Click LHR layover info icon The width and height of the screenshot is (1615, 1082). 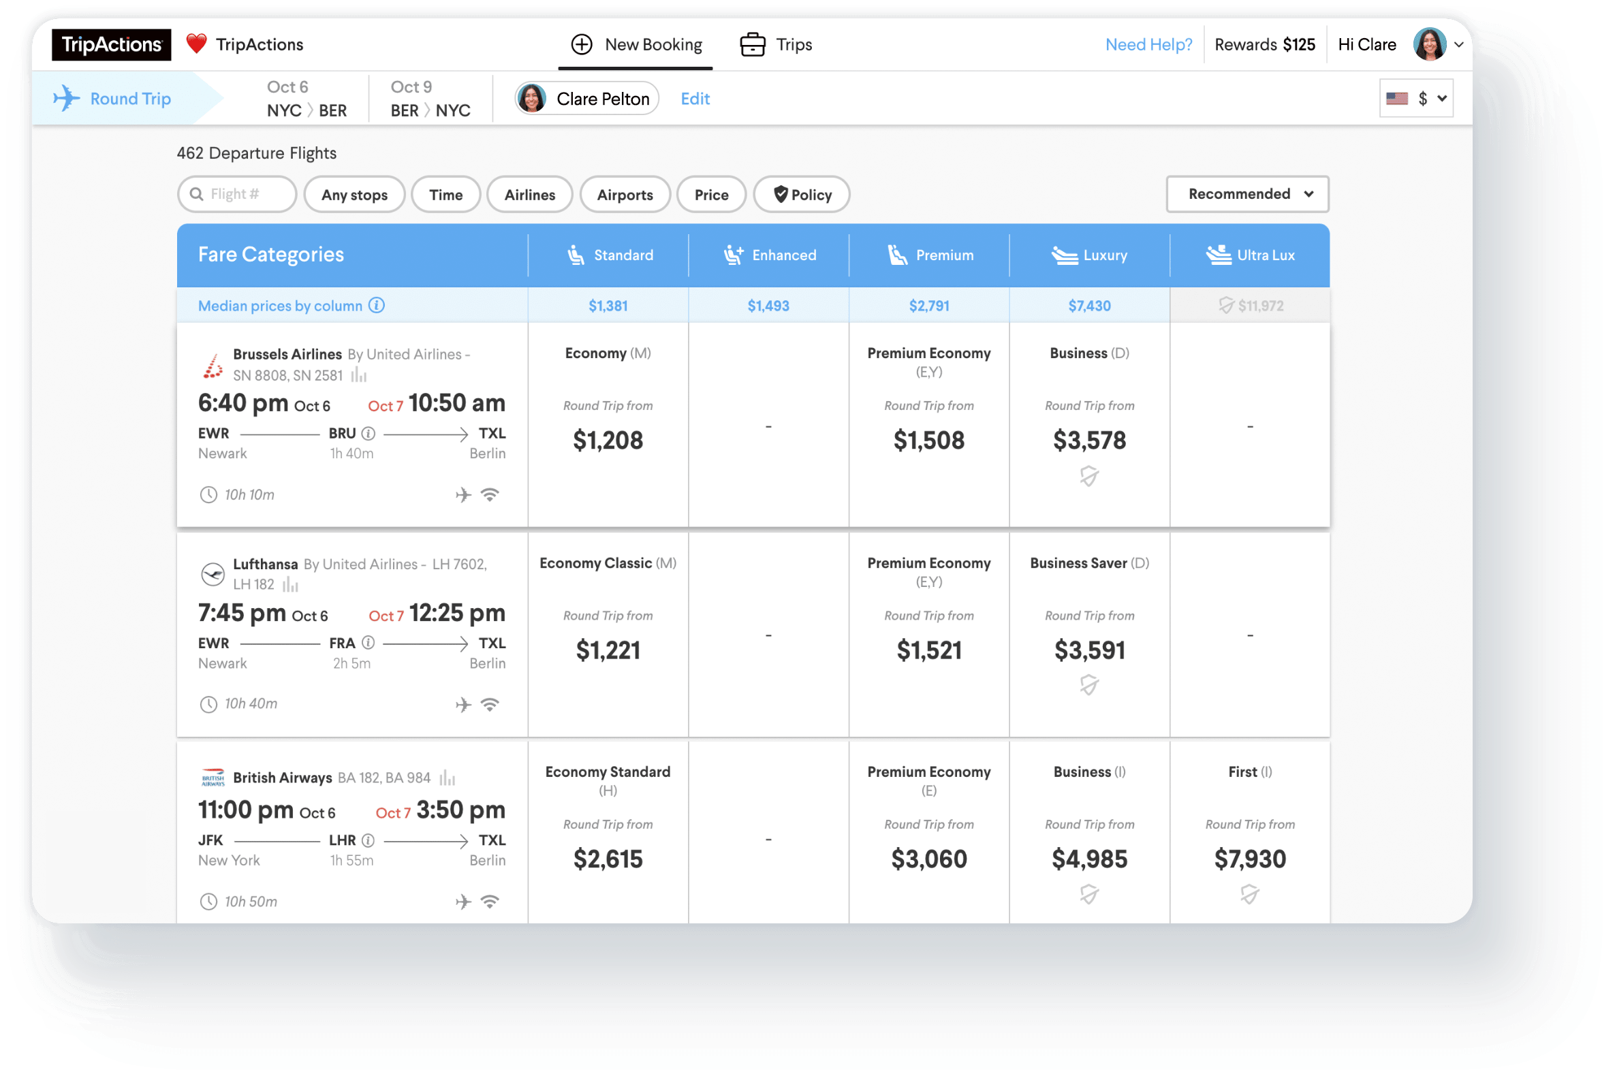(369, 841)
